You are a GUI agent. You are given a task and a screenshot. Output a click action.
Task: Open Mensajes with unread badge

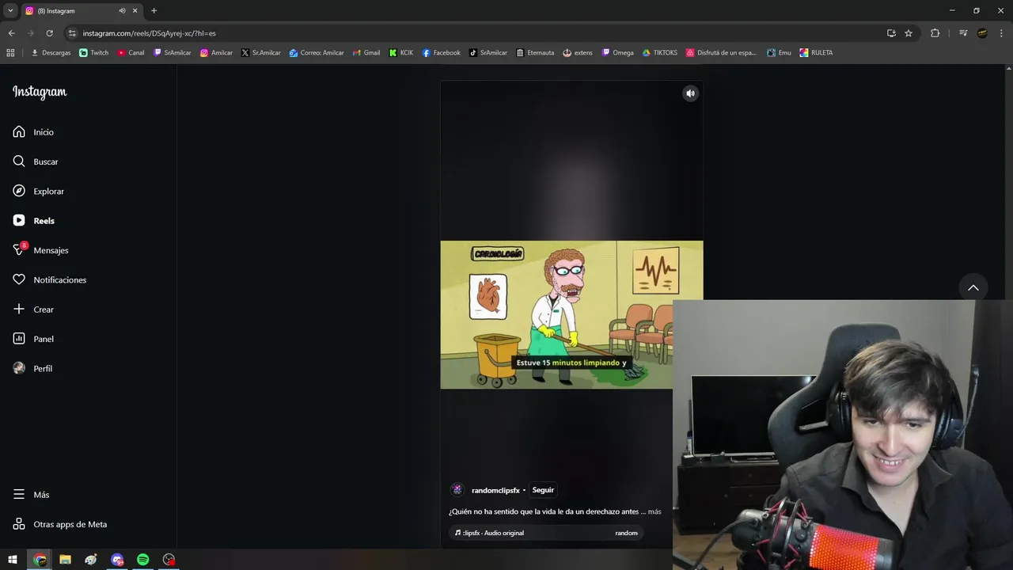pos(40,250)
